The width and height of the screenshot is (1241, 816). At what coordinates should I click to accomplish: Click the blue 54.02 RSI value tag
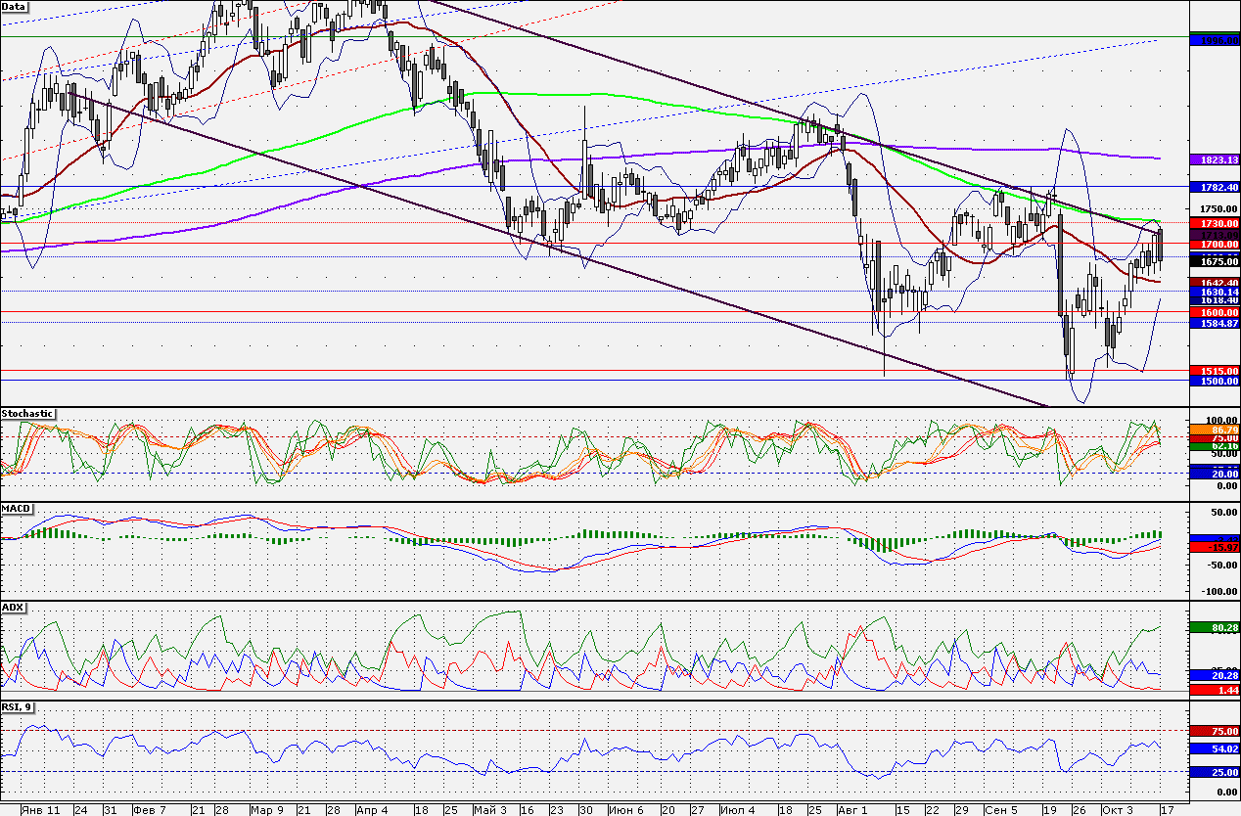tap(1214, 748)
